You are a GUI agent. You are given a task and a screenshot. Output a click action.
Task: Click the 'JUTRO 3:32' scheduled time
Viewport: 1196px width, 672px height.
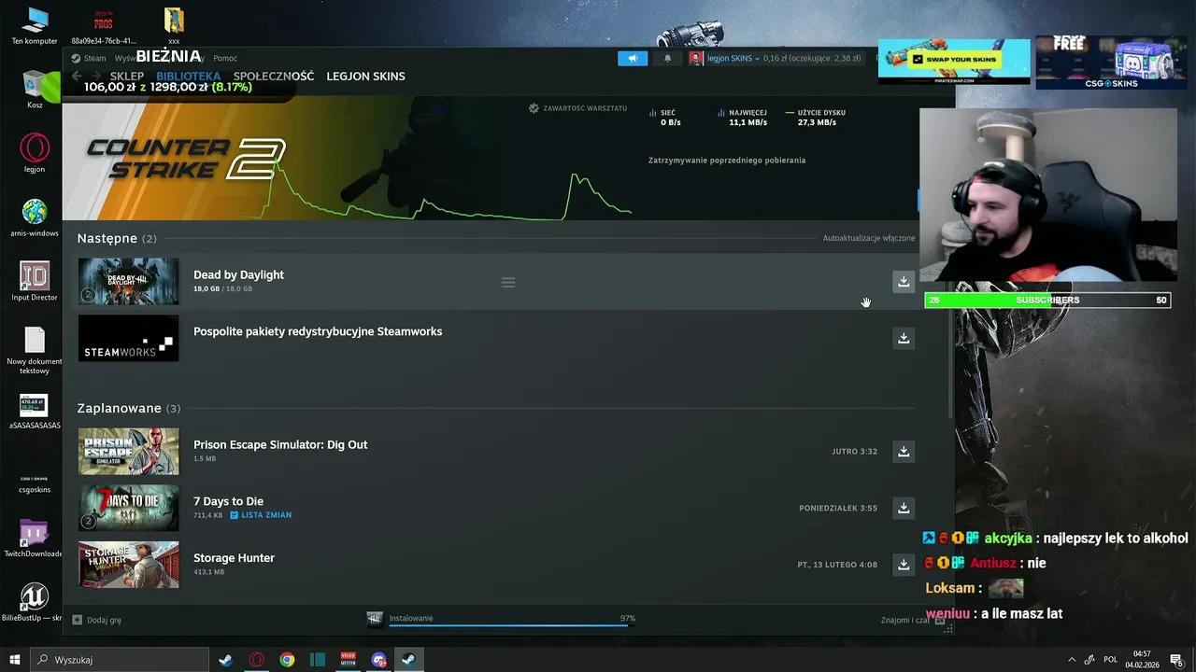[x=854, y=452]
